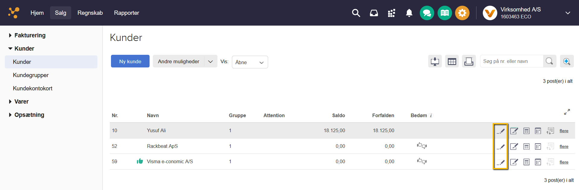Expand the Fakturering sidebar section

[30, 35]
